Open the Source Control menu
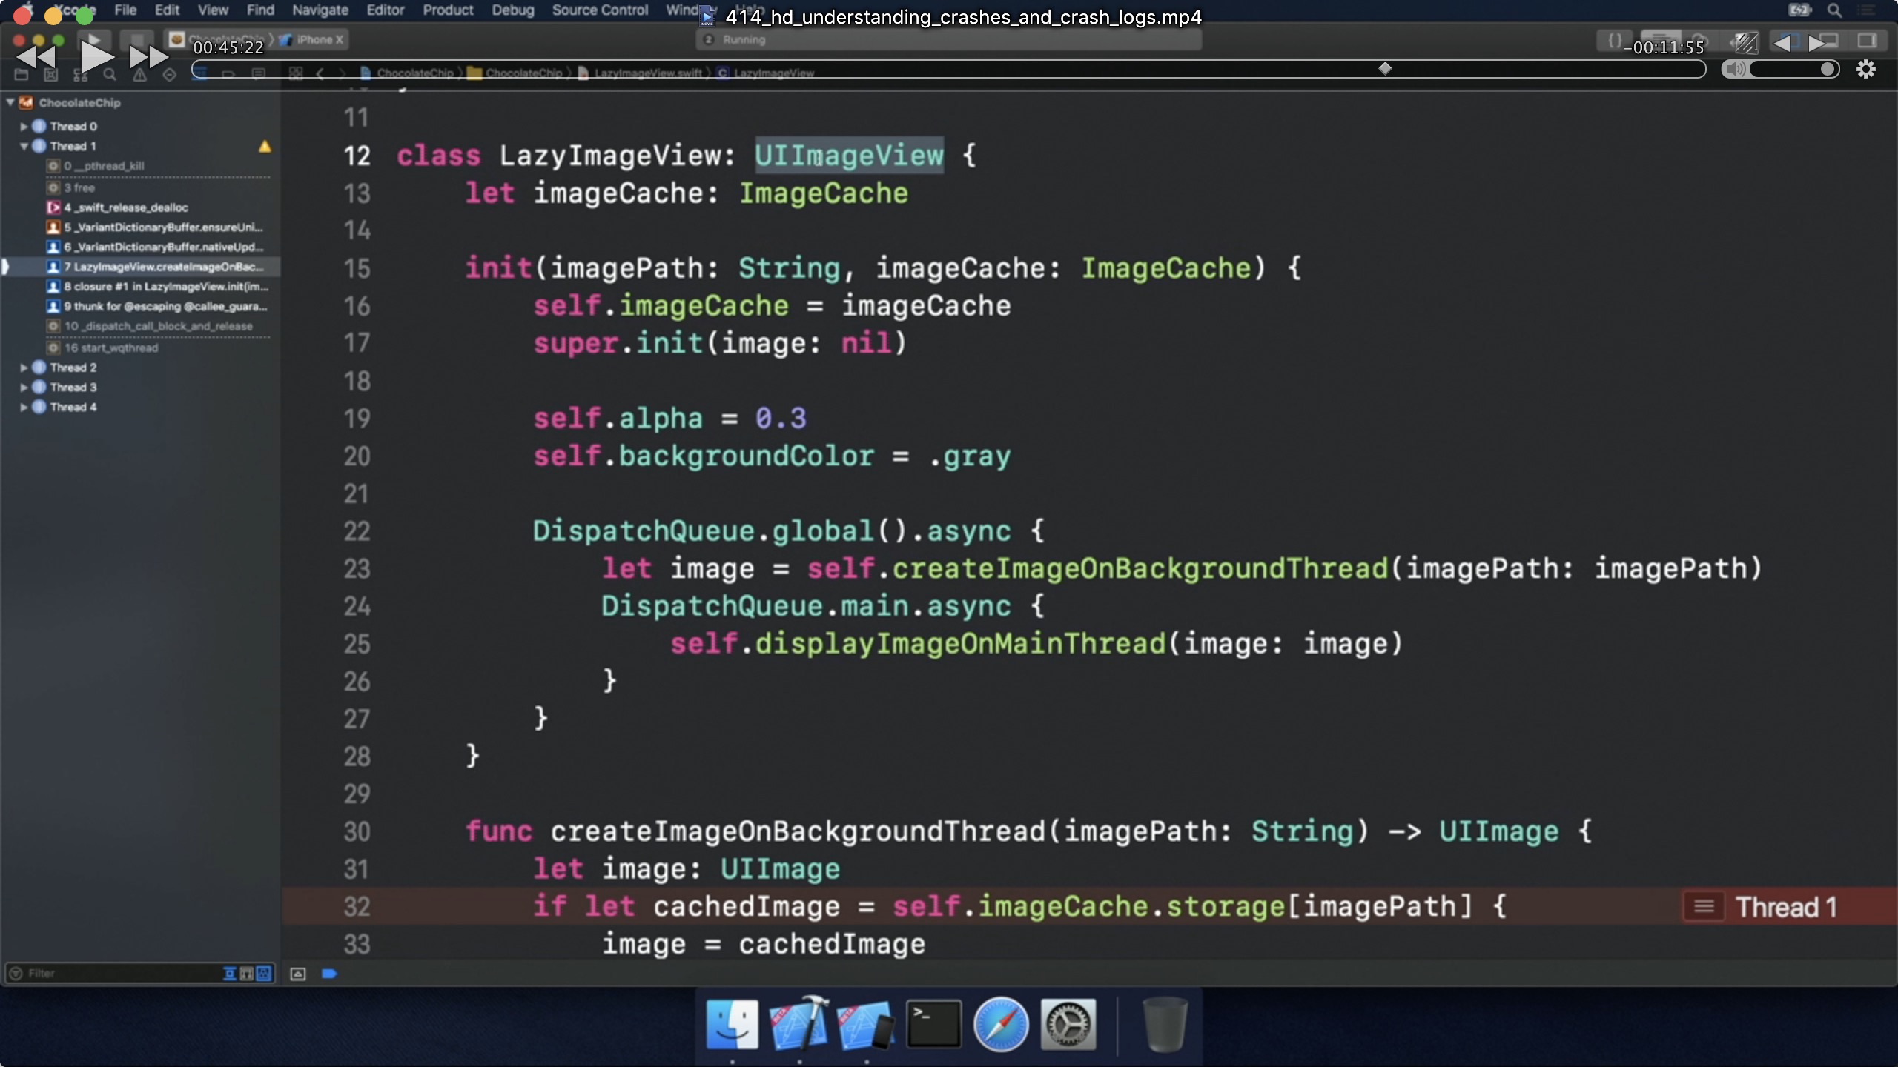The width and height of the screenshot is (1898, 1067). point(599,10)
